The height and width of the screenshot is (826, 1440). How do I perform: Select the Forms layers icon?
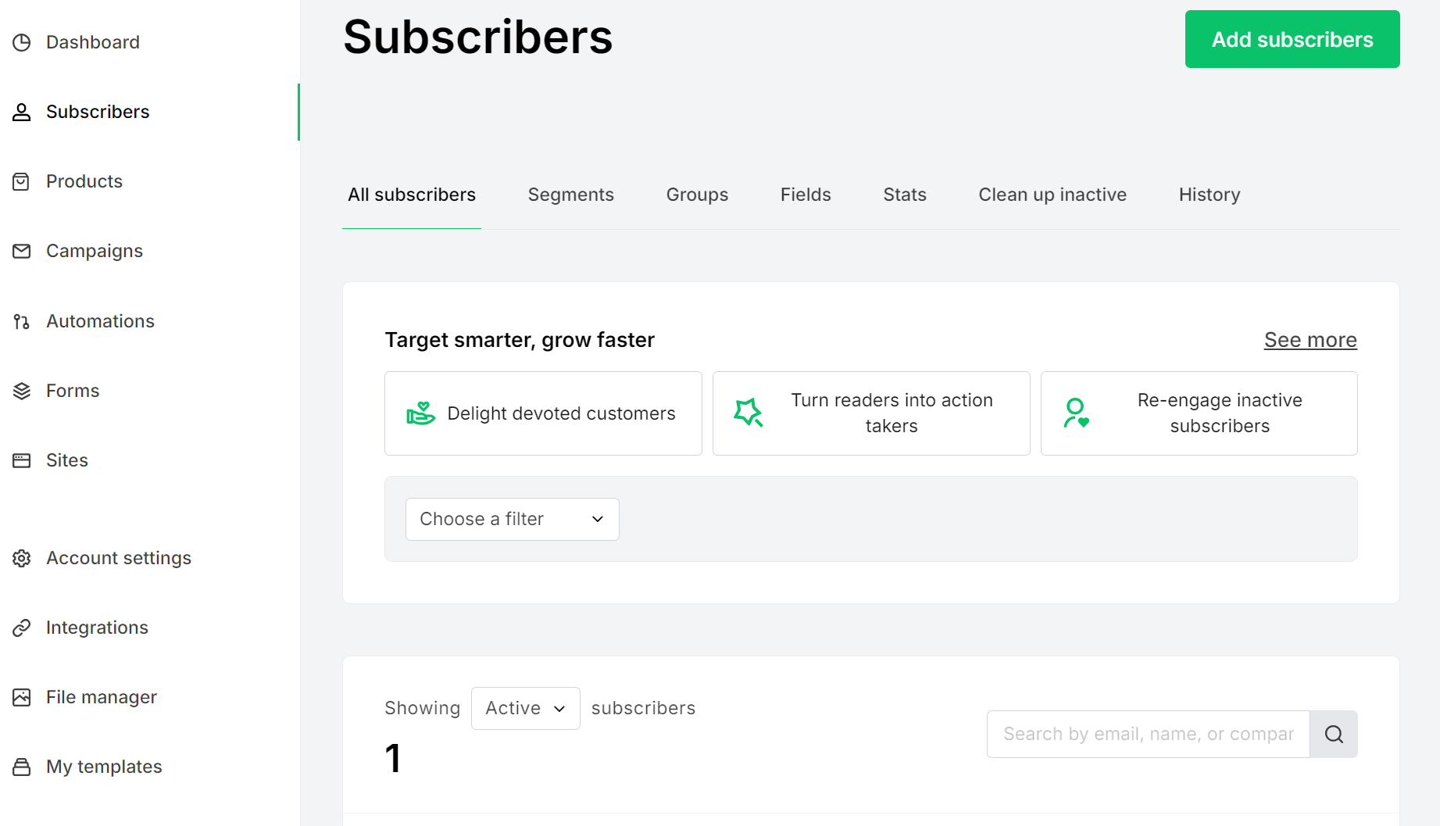pos(21,390)
